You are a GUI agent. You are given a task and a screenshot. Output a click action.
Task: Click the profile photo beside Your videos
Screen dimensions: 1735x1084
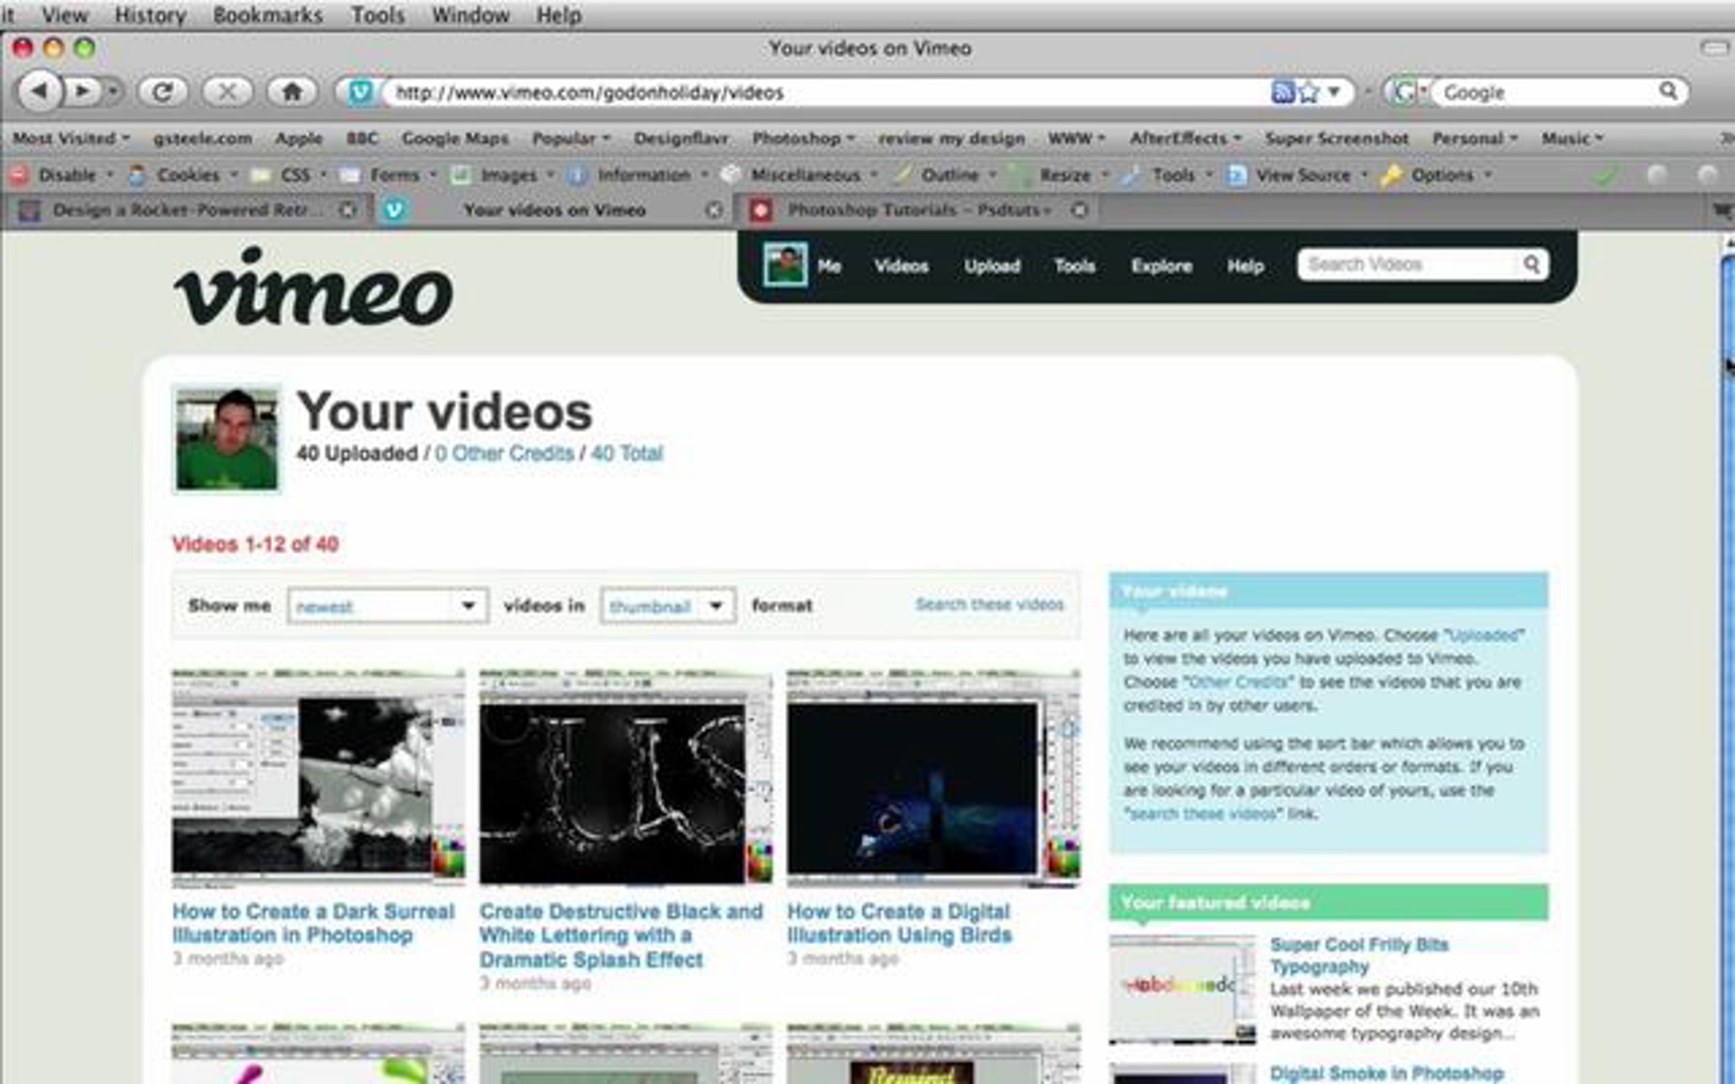(226, 439)
